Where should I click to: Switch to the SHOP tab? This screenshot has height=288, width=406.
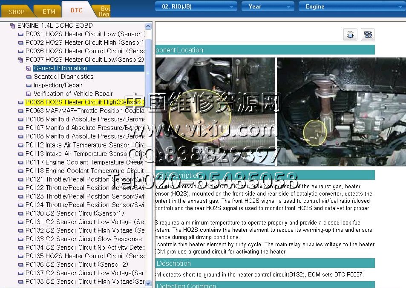tap(17, 12)
